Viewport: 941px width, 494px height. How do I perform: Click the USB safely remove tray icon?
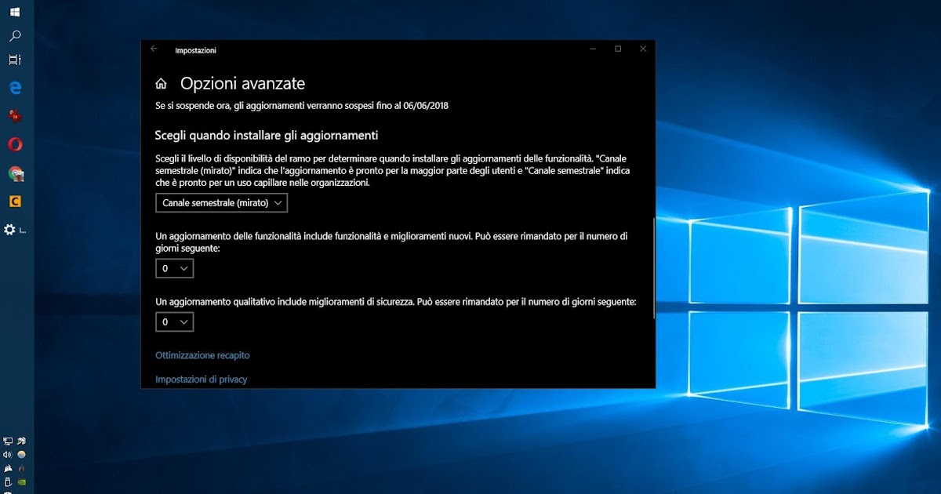(x=8, y=481)
